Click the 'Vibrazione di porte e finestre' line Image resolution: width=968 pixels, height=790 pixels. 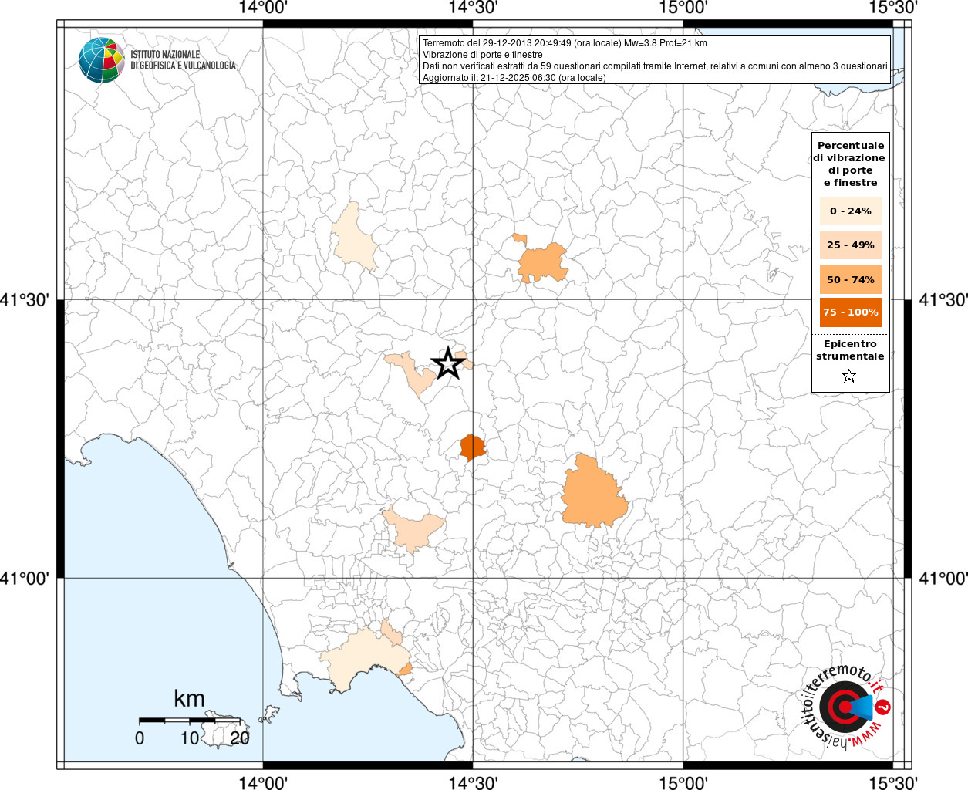point(482,55)
